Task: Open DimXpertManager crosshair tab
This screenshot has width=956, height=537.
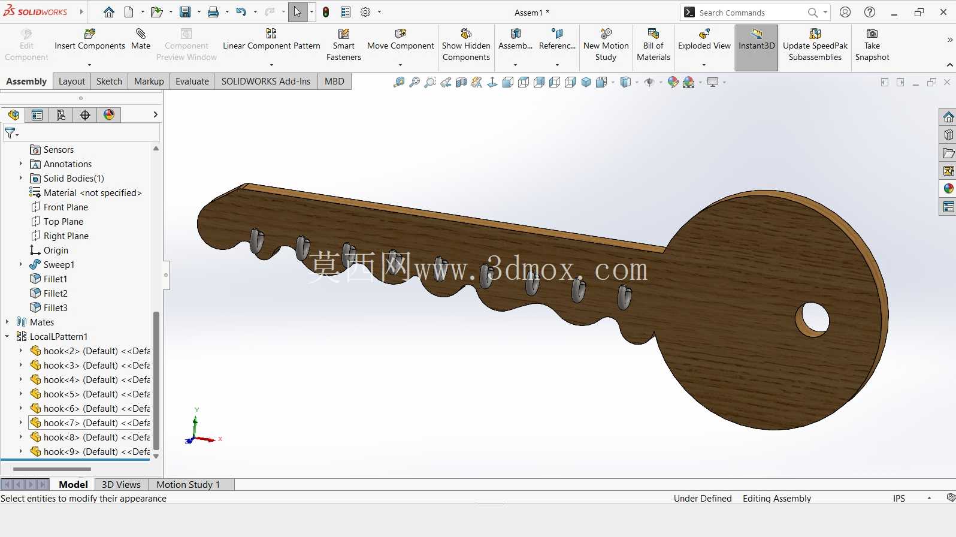Action: coord(85,115)
